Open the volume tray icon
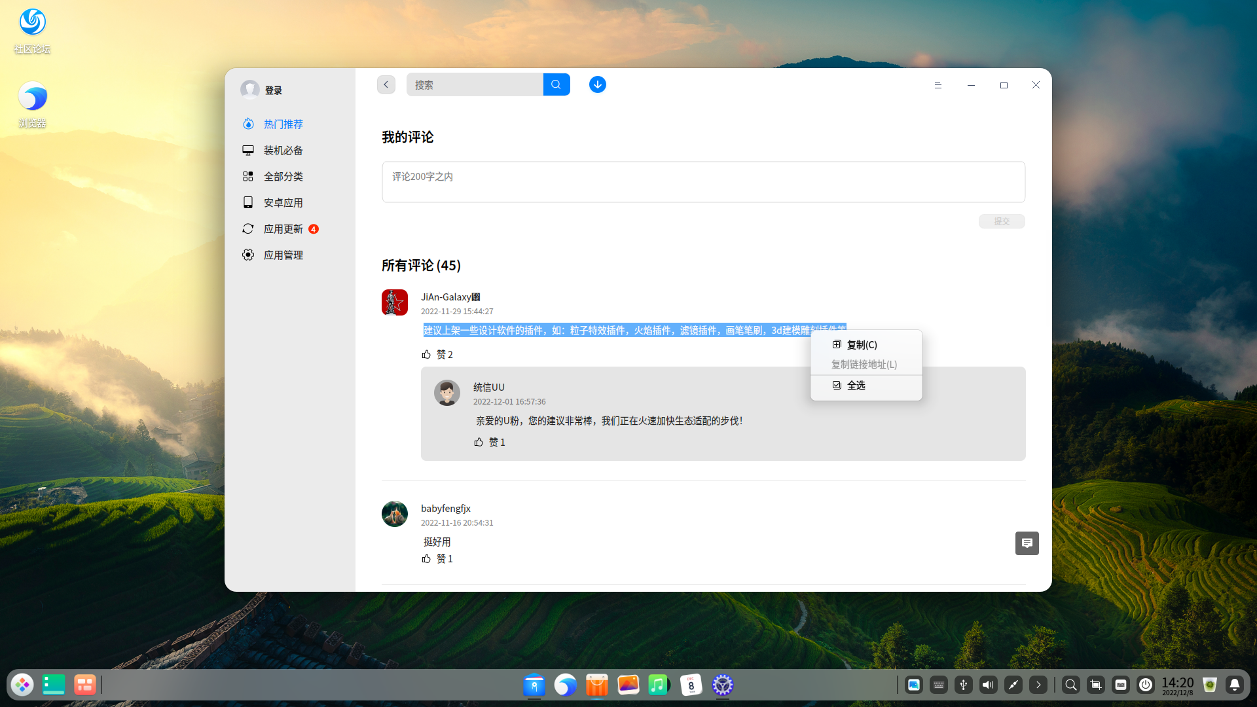The width and height of the screenshot is (1257, 707). [x=989, y=685]
